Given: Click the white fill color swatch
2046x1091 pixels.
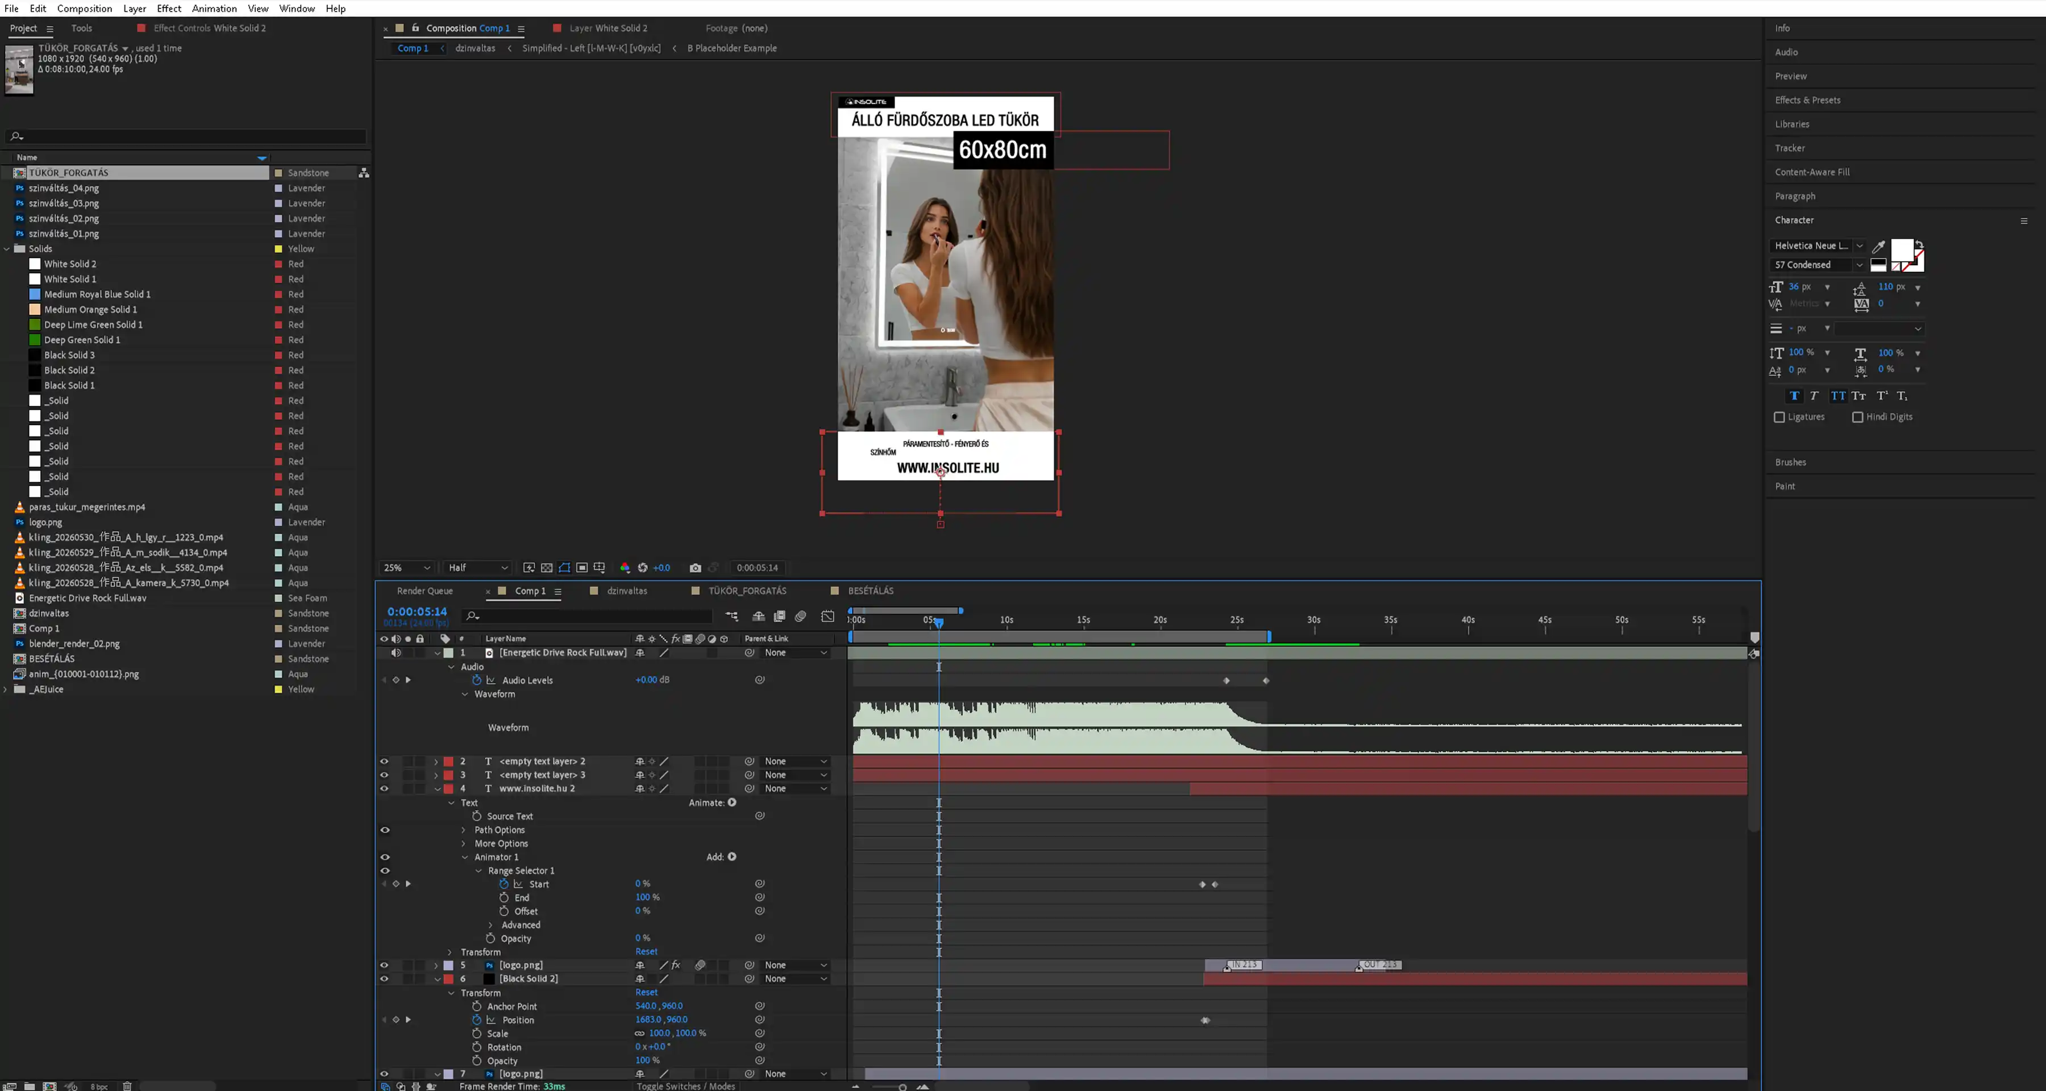Looking at the screenshot, I should click(1902, 250).
